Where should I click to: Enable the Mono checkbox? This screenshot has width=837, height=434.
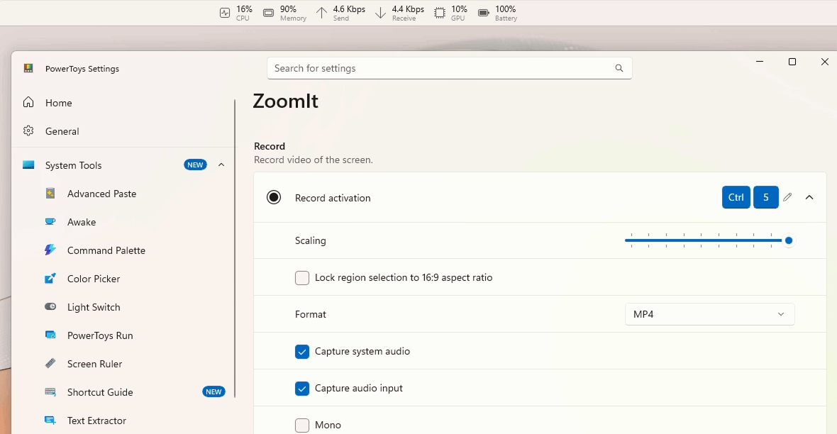point(302,425)
